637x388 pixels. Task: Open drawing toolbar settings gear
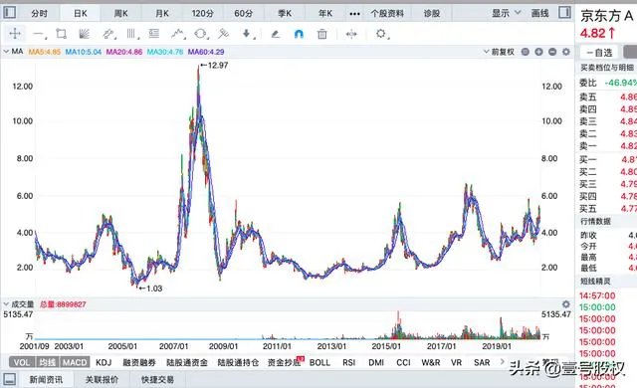tap(381, 34)
